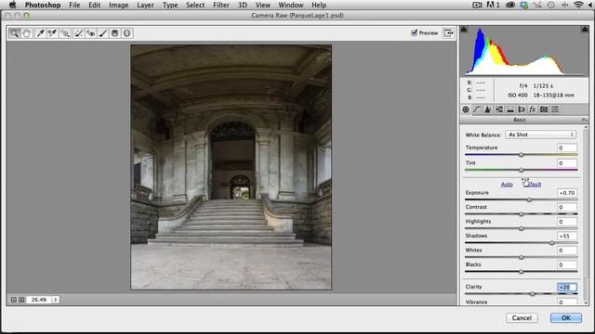Click the Exposure value field
The image size is (595, 334).
click(567, 193)
